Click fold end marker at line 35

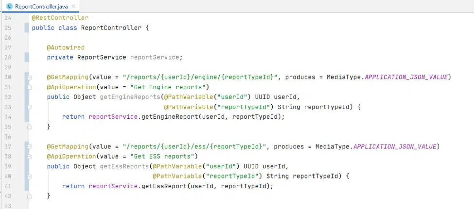(x=29, y=127)
